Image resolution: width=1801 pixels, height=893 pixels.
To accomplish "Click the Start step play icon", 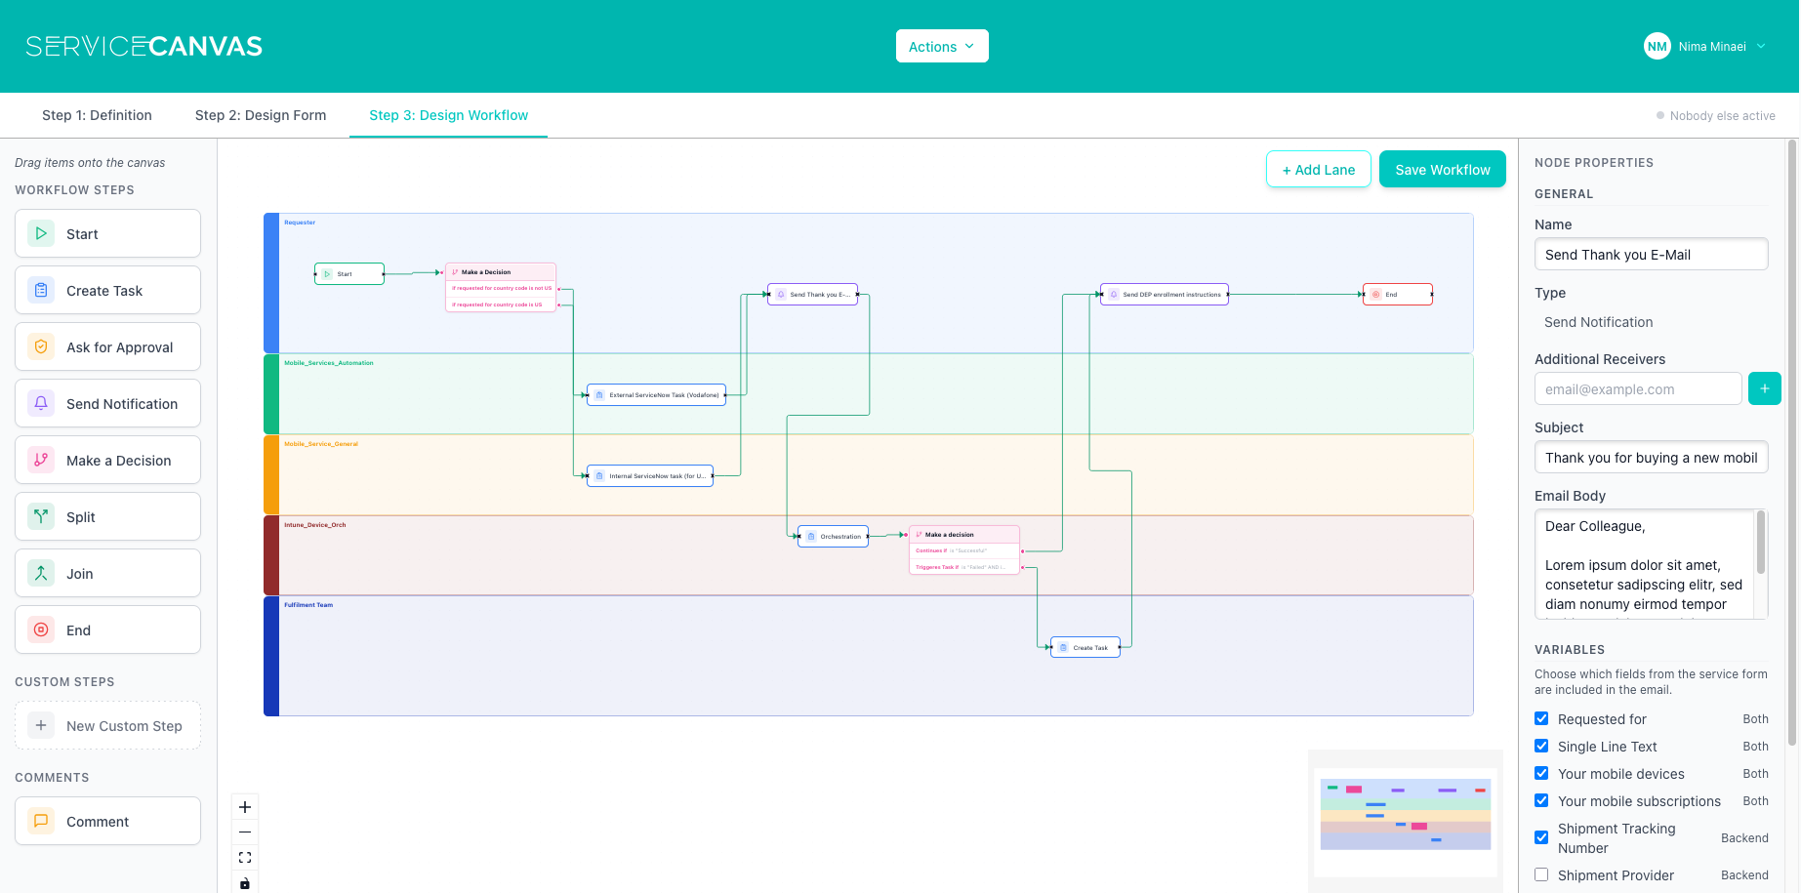I will [x=41, y=234].
